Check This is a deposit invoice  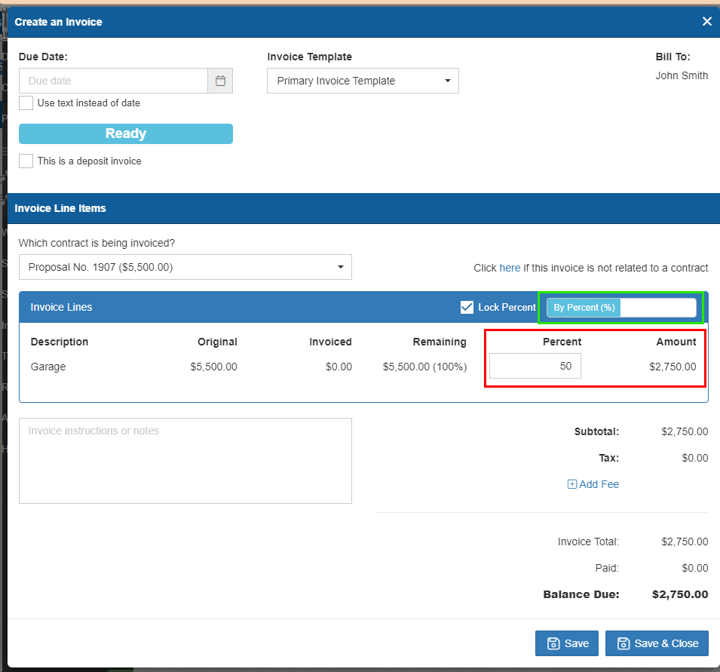click(26, 161)
